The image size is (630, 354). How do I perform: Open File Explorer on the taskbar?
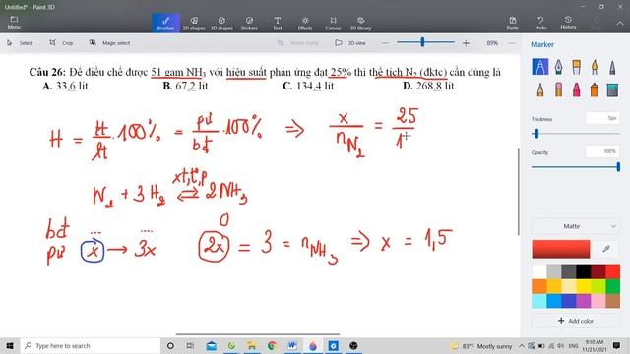tap(252, 345)
